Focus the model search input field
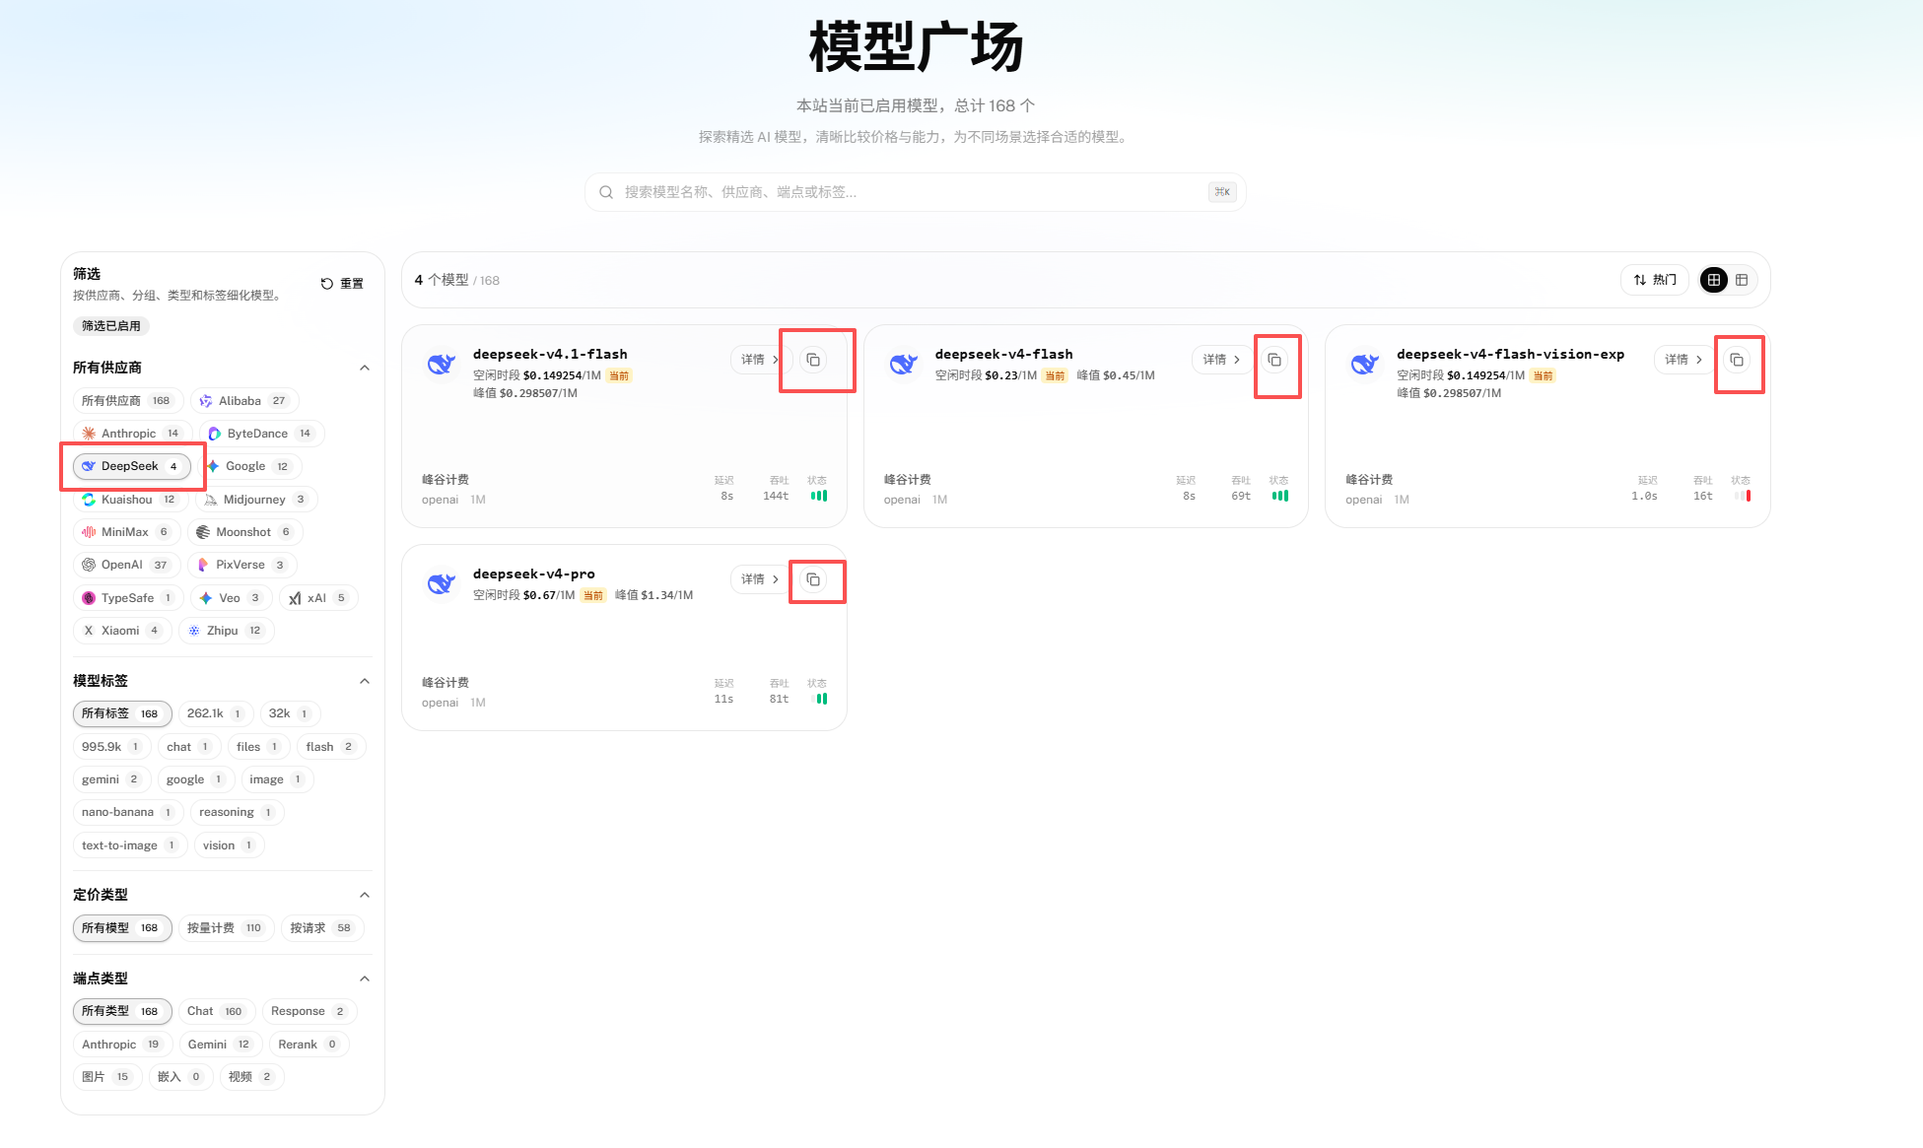Screen dimensions: 1923x1148 (915, 192)
